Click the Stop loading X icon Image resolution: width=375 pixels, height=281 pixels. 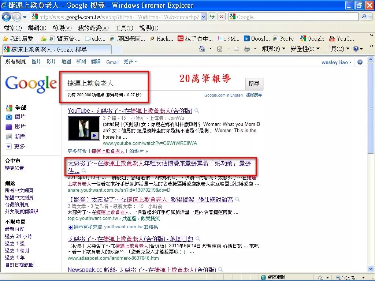222,17
